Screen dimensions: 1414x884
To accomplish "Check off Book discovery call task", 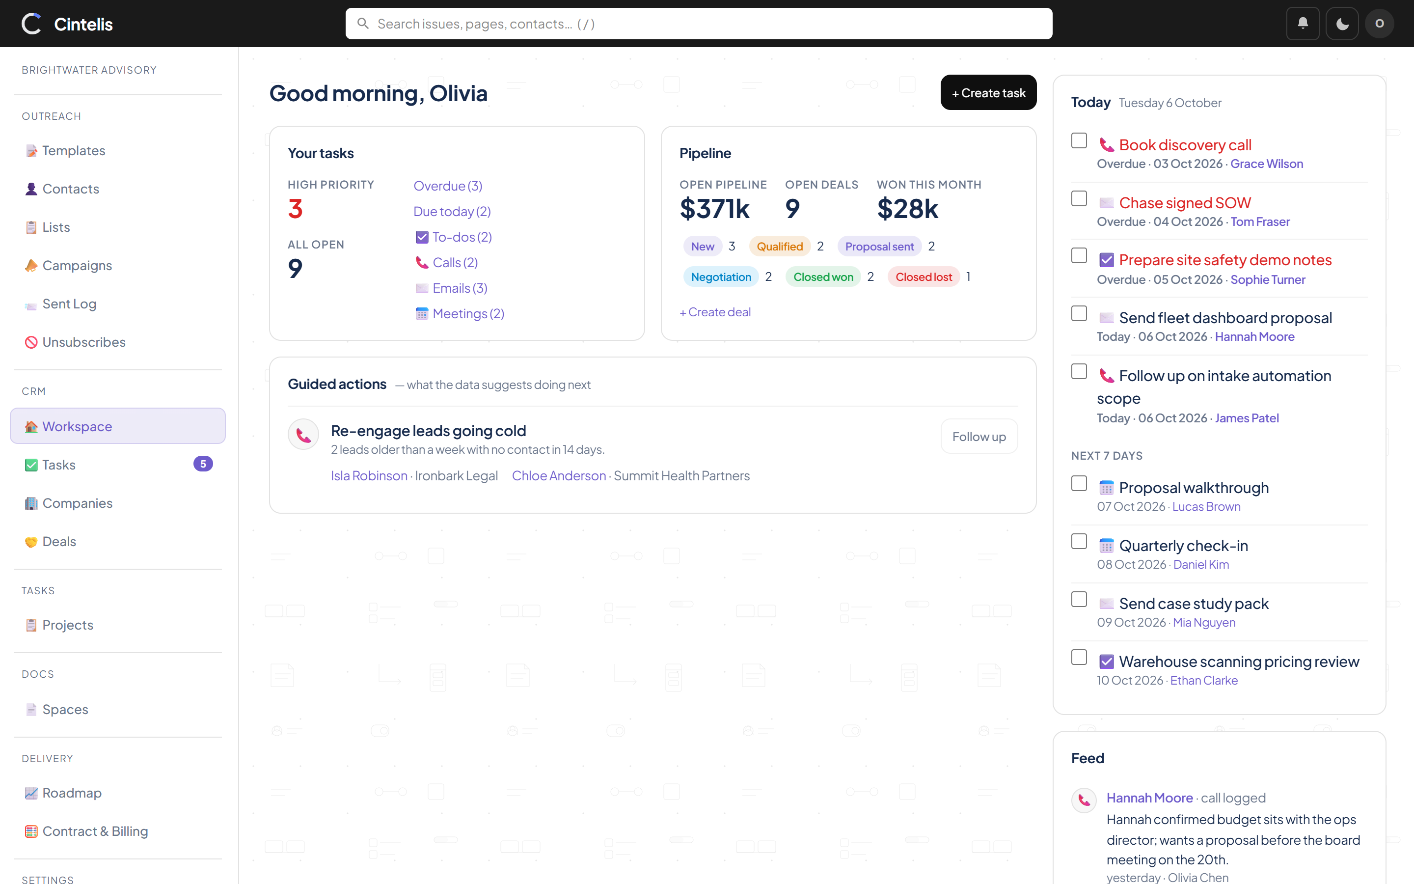I will coord(1079,141).
